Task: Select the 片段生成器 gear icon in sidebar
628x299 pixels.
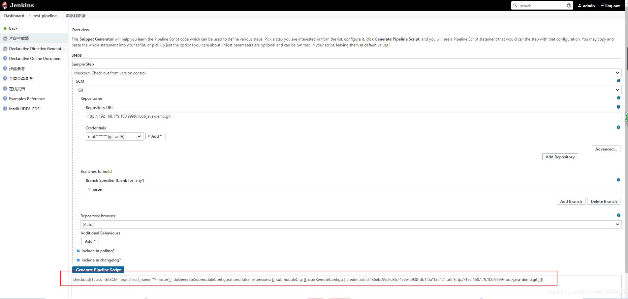Action: pos(5,38)
